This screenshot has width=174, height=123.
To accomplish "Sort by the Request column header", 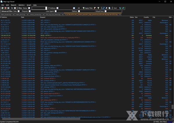I will 43,17.
